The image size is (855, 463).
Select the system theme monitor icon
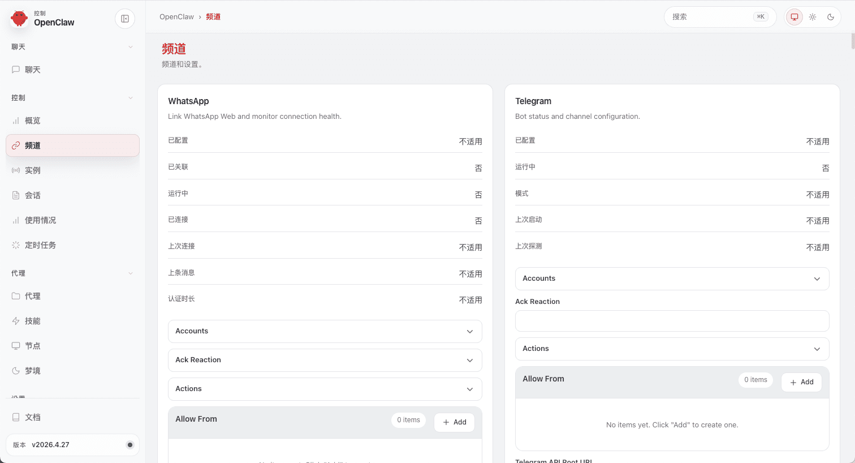pyautogui.click(x=794, y=17)
